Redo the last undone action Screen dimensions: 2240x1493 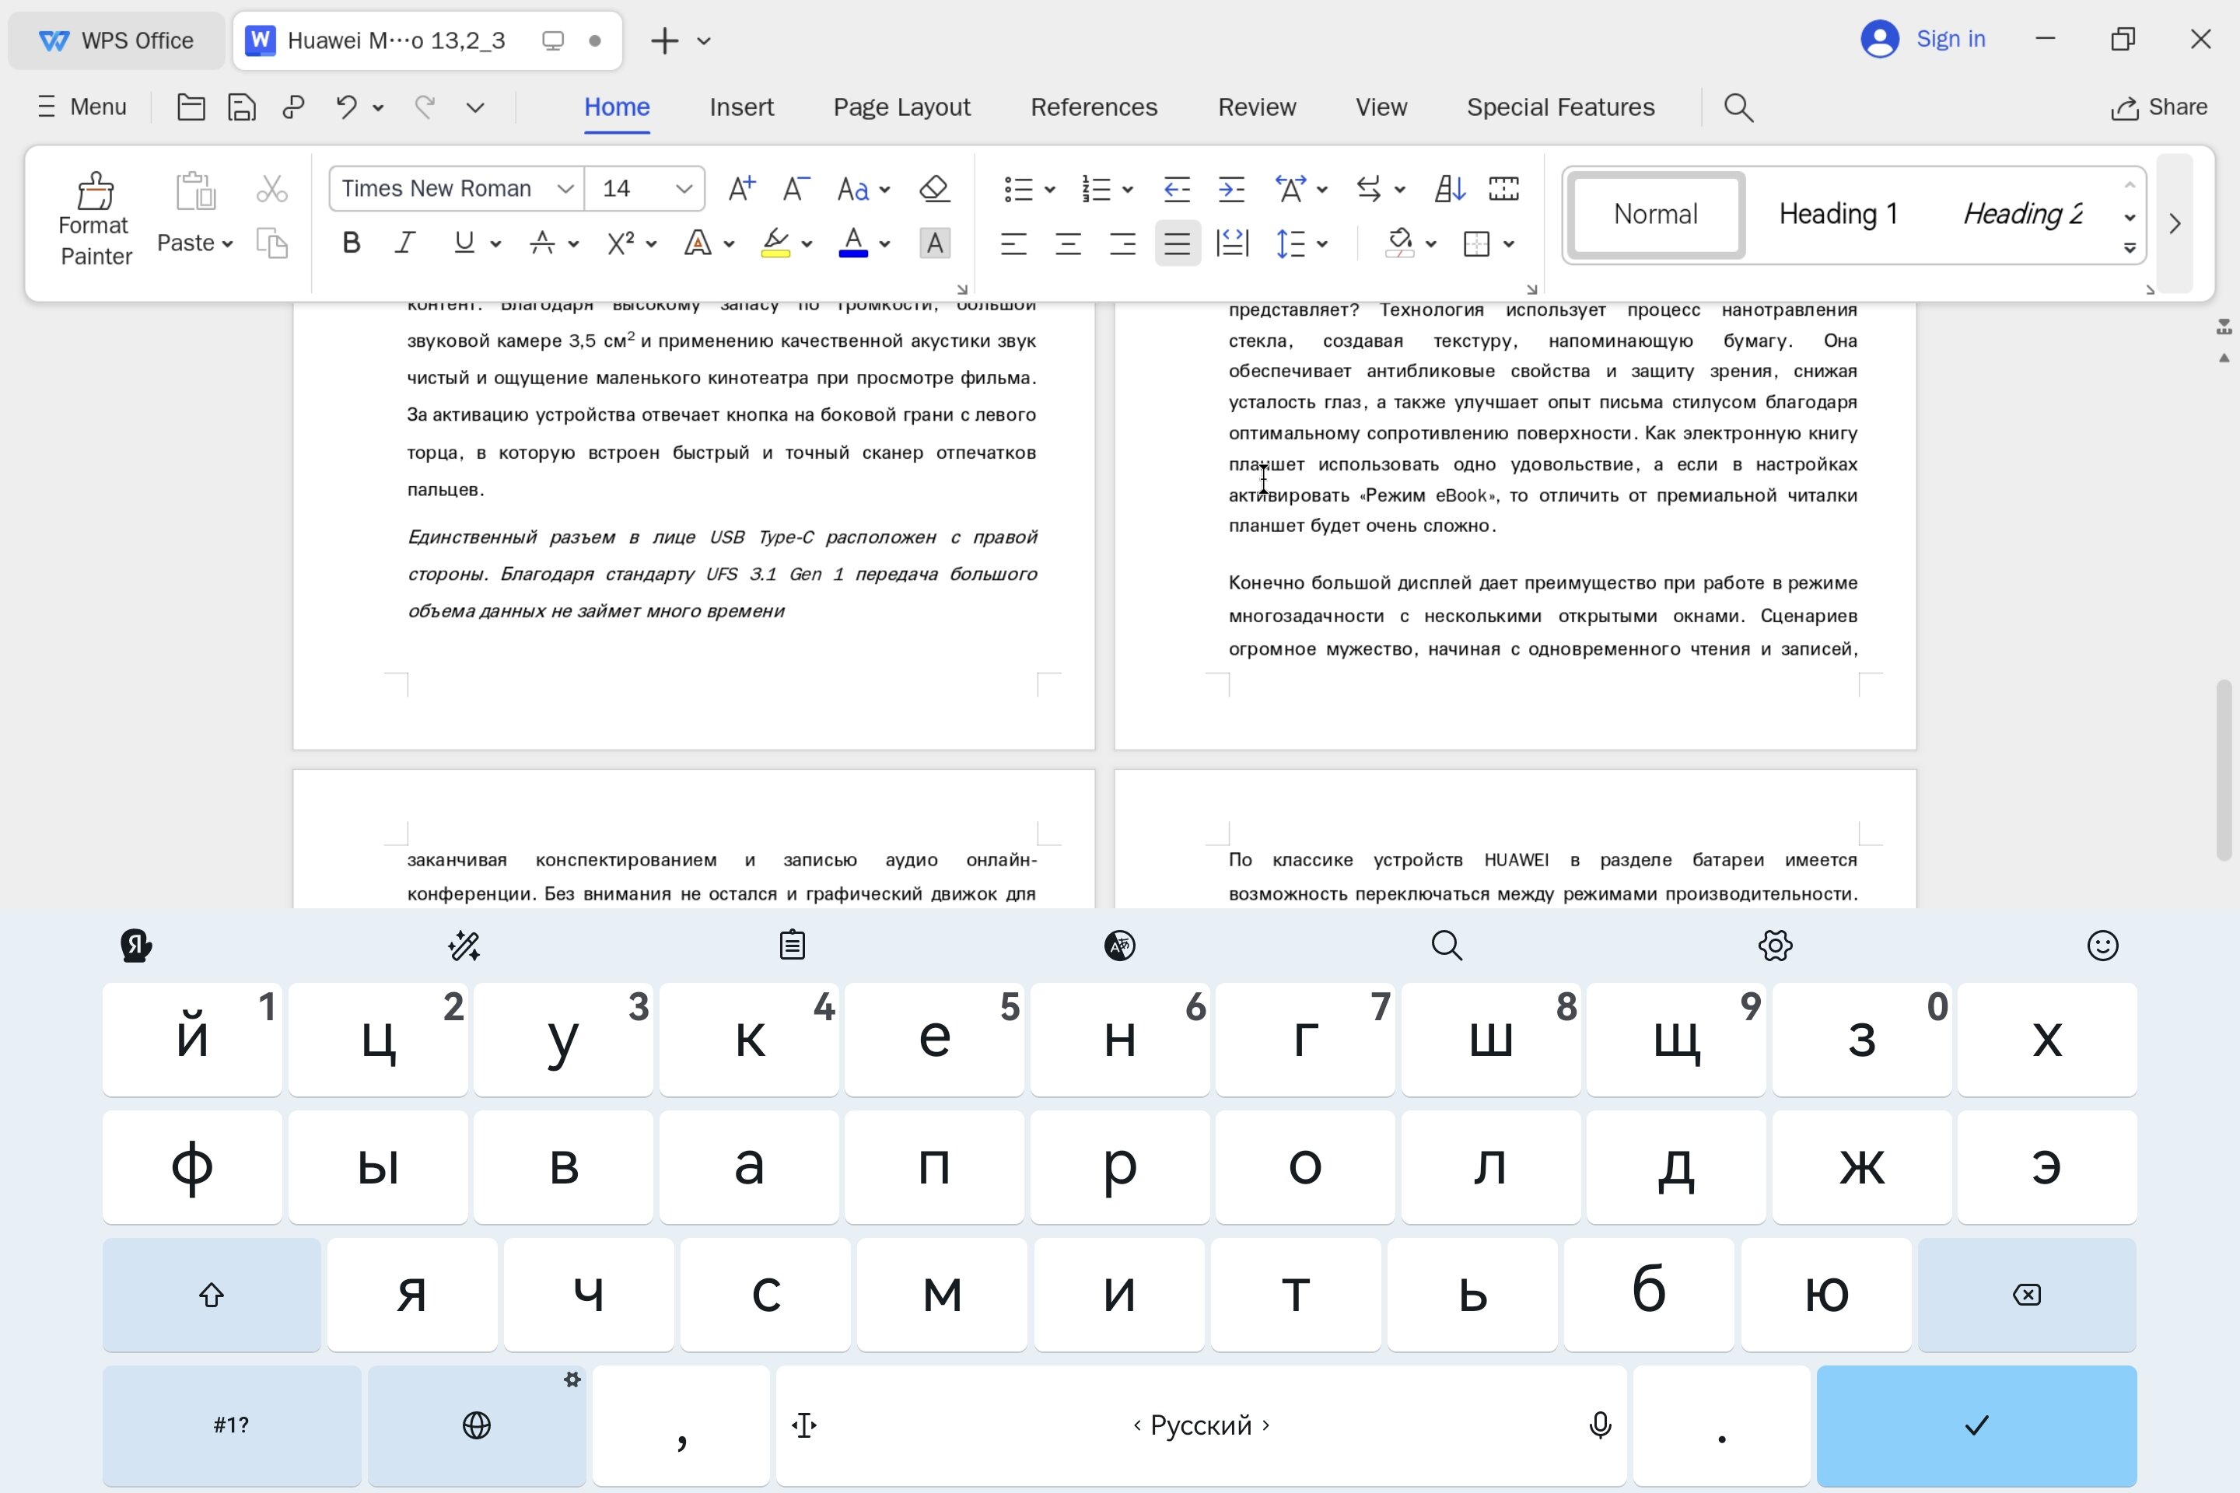[x=425, y=107]
